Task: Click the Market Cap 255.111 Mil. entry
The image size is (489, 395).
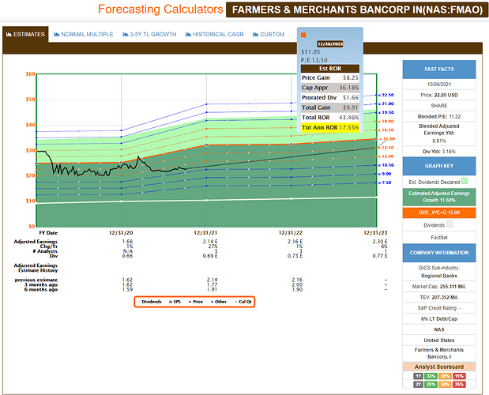Action: (x=439, y=287)
